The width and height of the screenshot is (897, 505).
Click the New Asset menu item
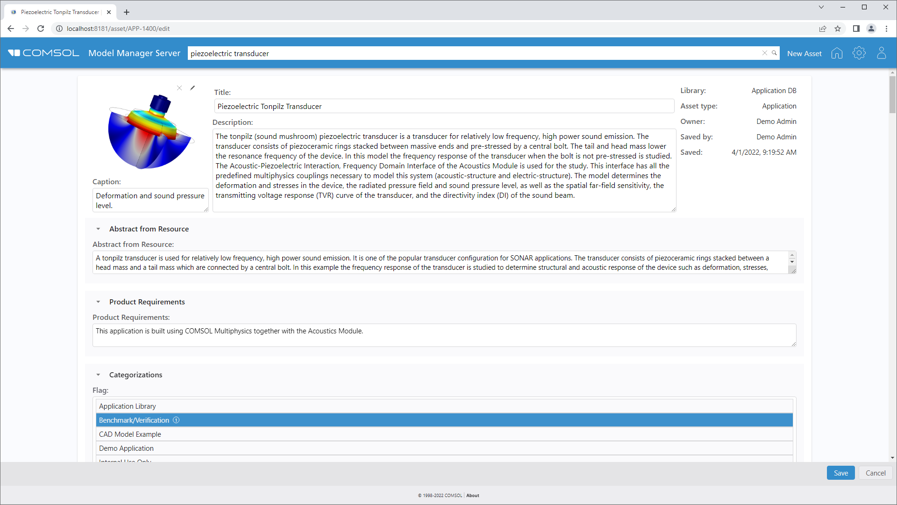pos(804,54)
